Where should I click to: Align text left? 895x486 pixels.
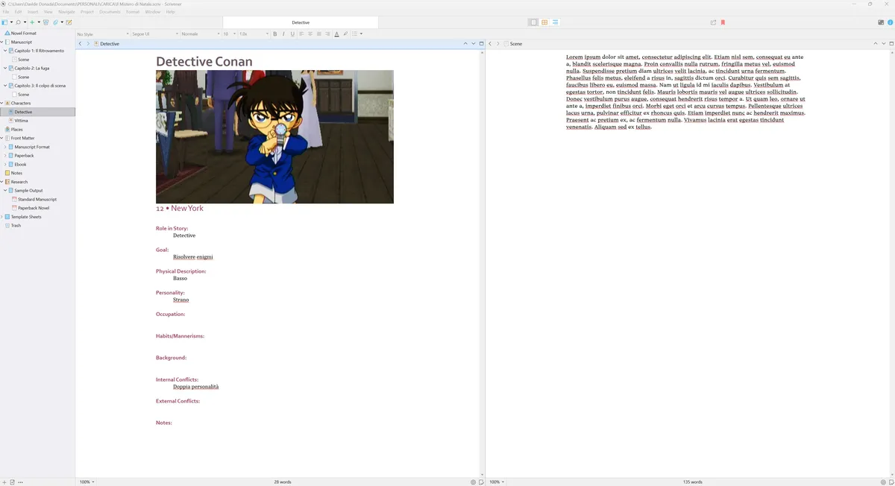(301, 34)
